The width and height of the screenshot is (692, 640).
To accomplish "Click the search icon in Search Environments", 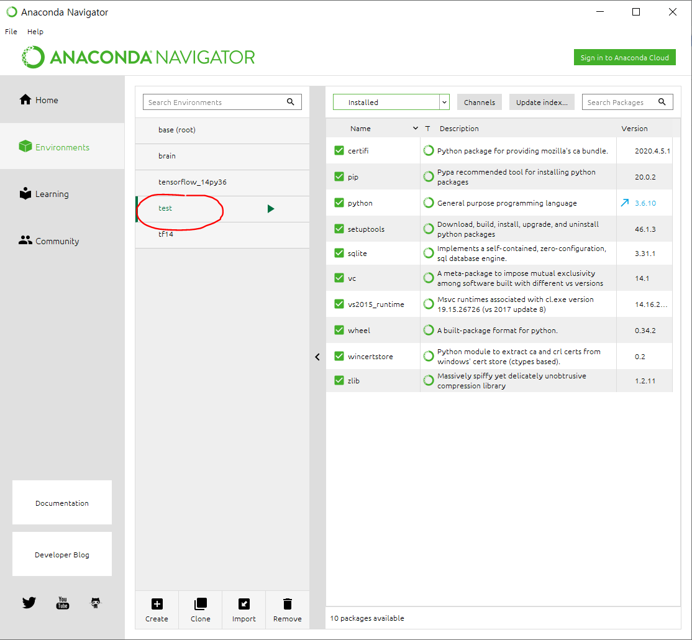I will pyautogui.click(x=290, y=102).
